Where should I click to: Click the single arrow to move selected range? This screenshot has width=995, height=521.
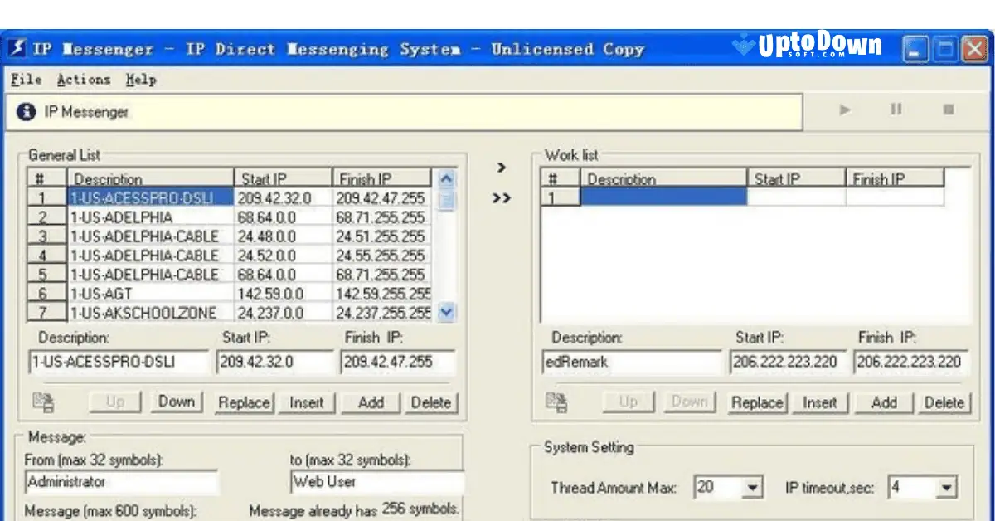tap(501, 168)
